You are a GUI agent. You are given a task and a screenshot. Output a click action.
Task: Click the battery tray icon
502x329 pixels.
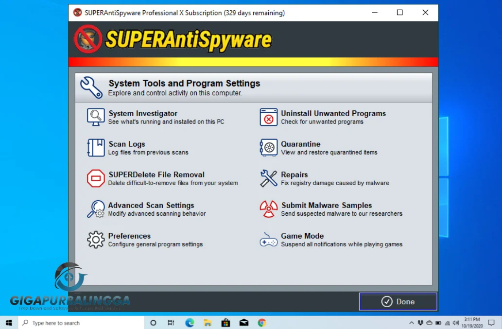[x=438, y=323]
